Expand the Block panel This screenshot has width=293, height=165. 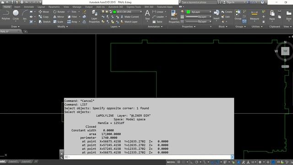click(223, 27)
